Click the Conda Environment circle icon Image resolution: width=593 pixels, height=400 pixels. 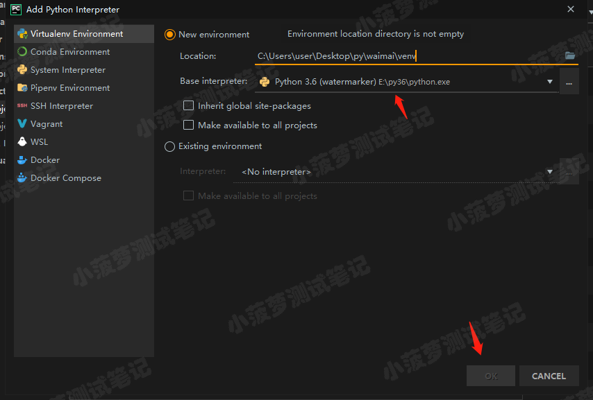point(22,52)
